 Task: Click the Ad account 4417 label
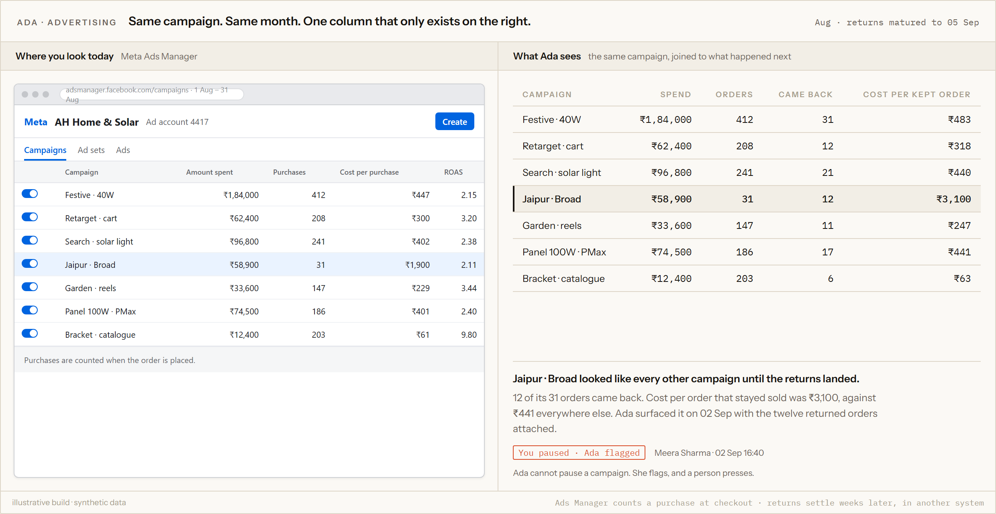[177, 122]
